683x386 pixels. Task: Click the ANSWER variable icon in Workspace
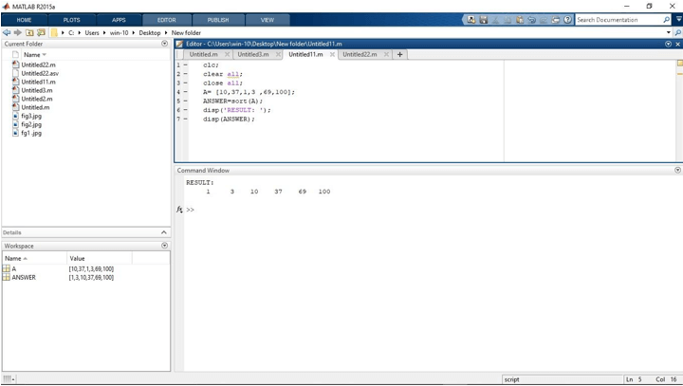click(x=7, y=278)
